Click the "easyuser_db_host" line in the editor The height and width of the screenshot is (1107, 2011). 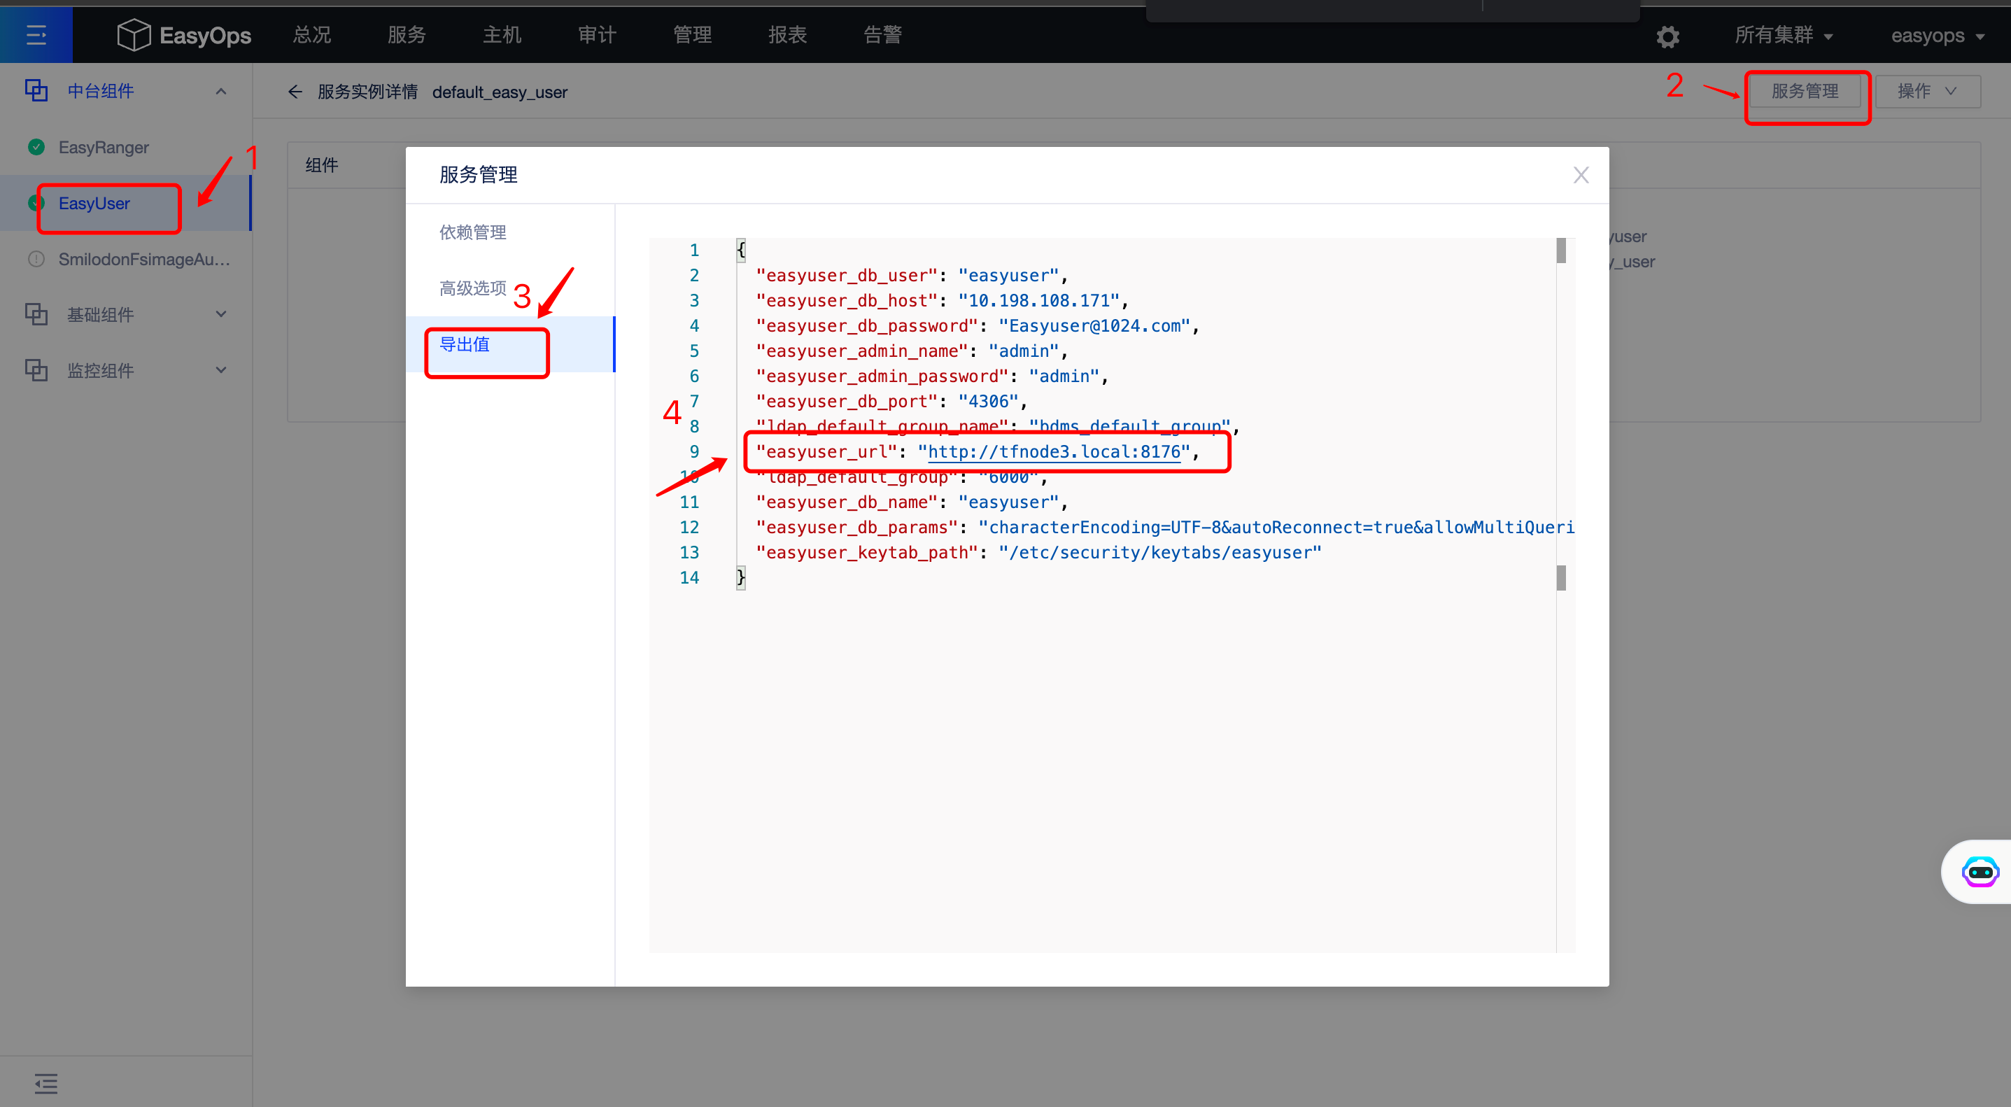coord(942,301)
